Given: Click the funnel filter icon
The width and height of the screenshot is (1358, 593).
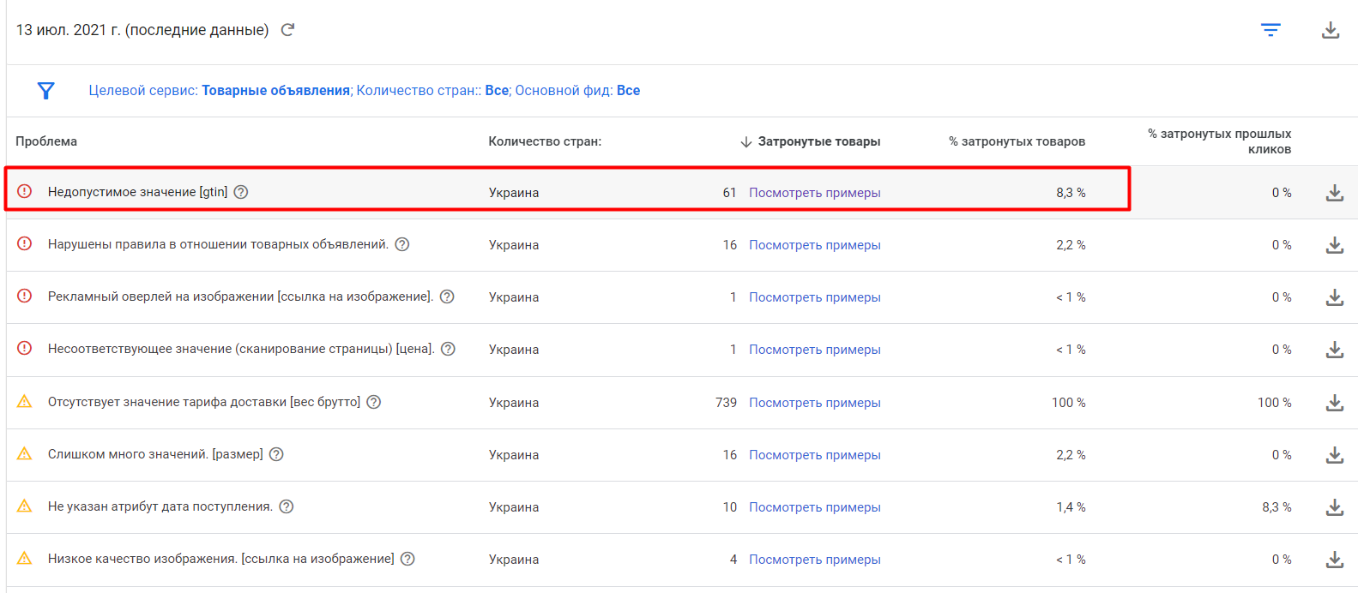Looking at the screenshot, I should 46,91.
